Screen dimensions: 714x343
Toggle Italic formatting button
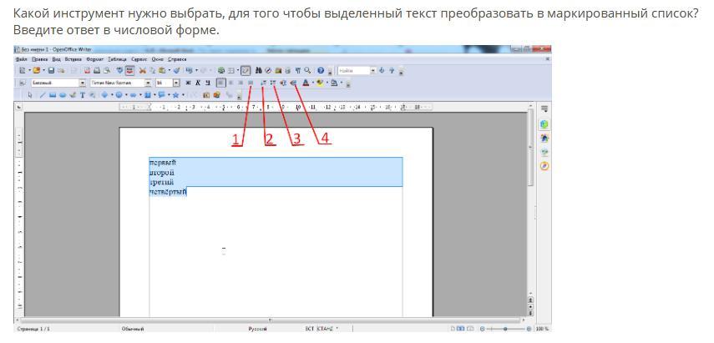tap(198, 83)
